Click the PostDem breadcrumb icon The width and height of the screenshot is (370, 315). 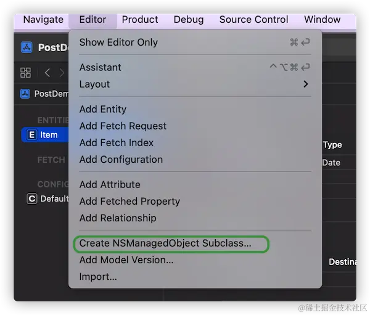coord(25,94)
